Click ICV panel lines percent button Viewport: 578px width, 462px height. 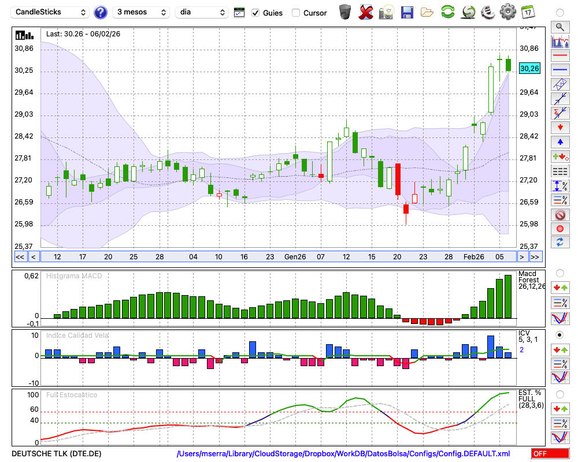coord(560,364)
